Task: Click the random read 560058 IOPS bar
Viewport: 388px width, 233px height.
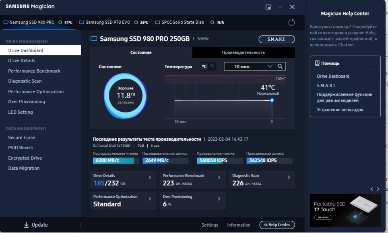Action: [220, 160]
